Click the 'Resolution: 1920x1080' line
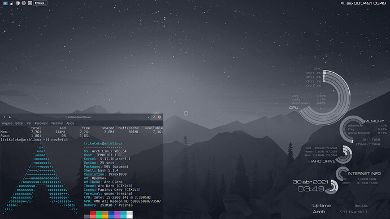The width and height of the screenshot is (390, 219). [105, 174]
